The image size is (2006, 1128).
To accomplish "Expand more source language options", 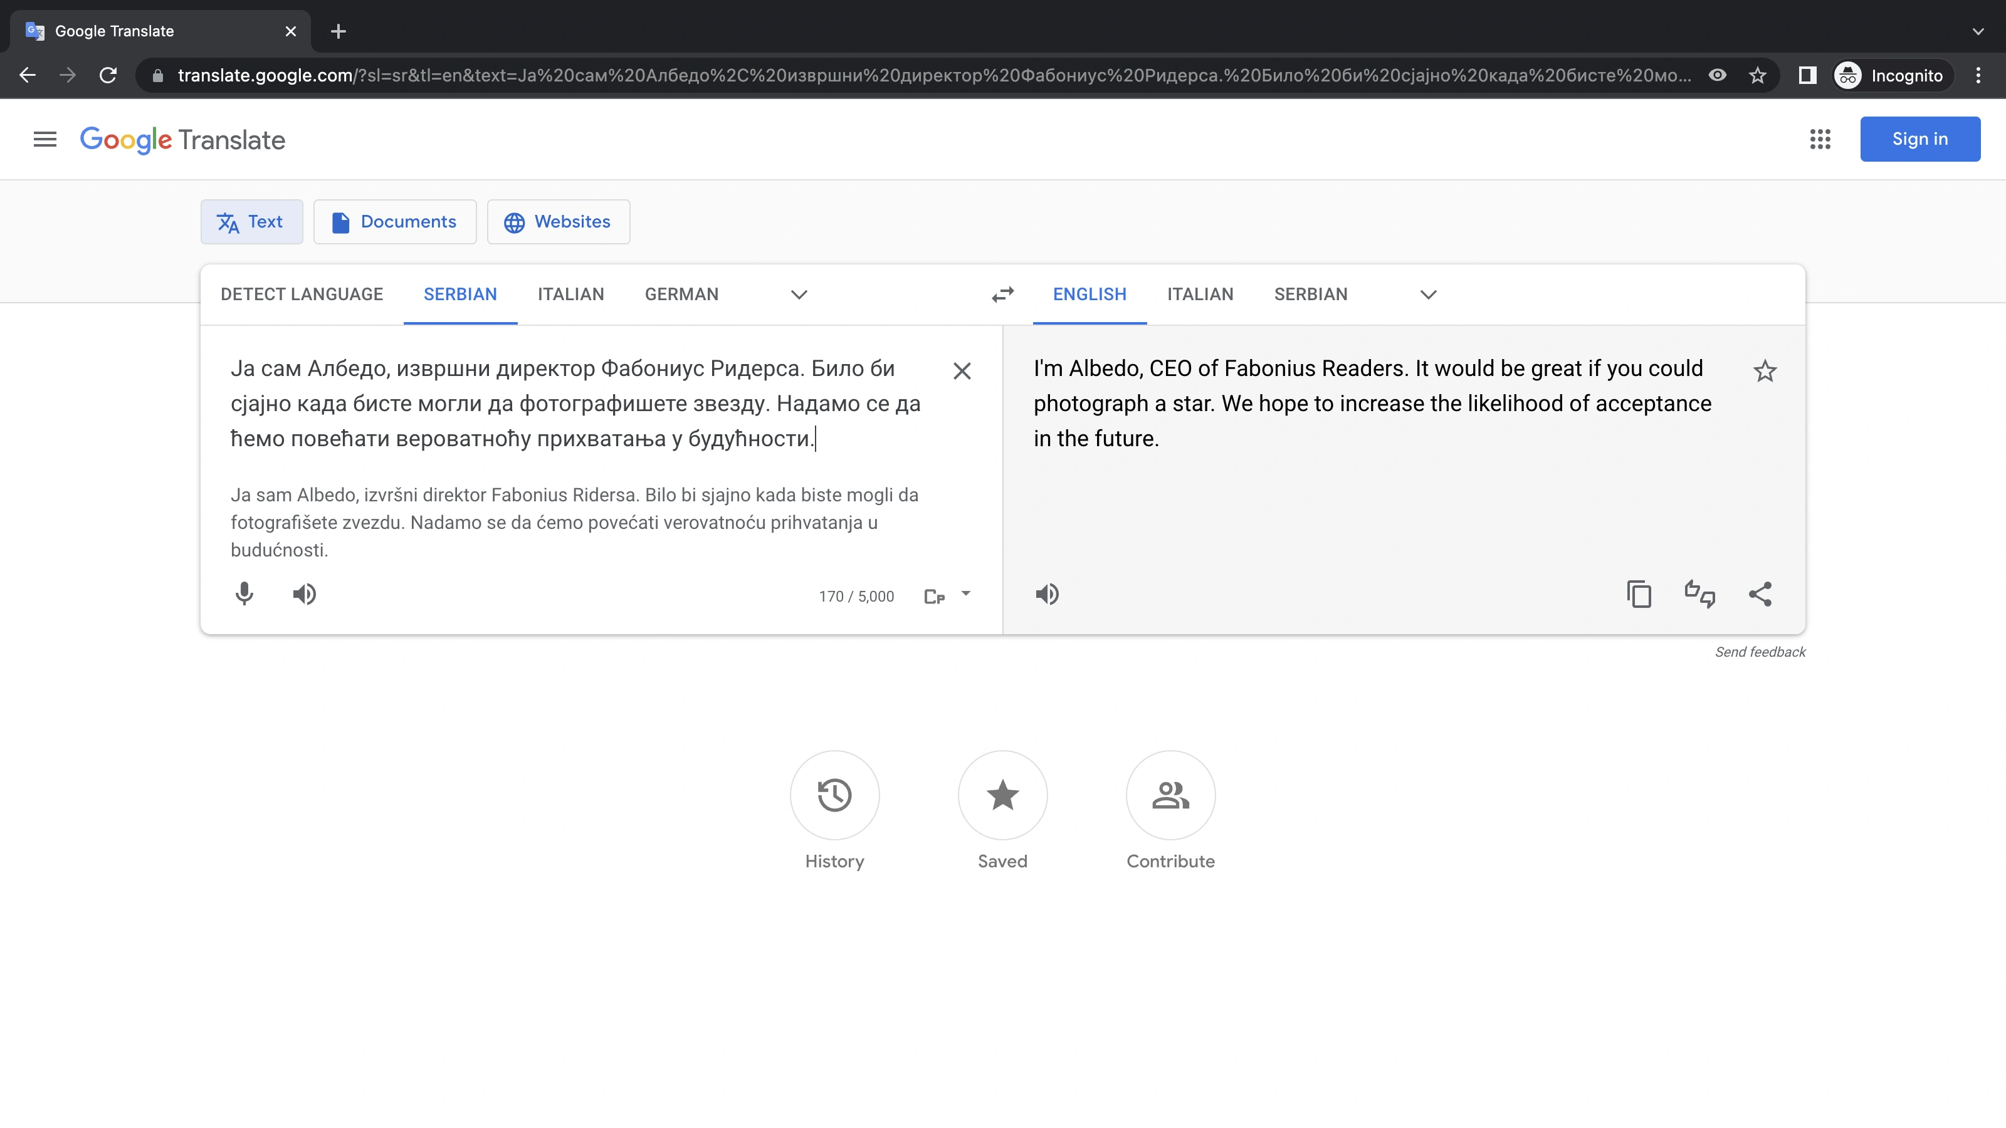I will pyautogui.click(x=798, y=295).
